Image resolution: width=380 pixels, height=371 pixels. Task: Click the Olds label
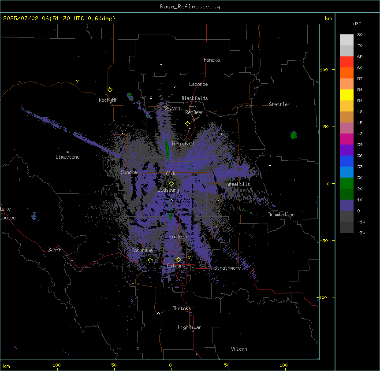(171, 174)
